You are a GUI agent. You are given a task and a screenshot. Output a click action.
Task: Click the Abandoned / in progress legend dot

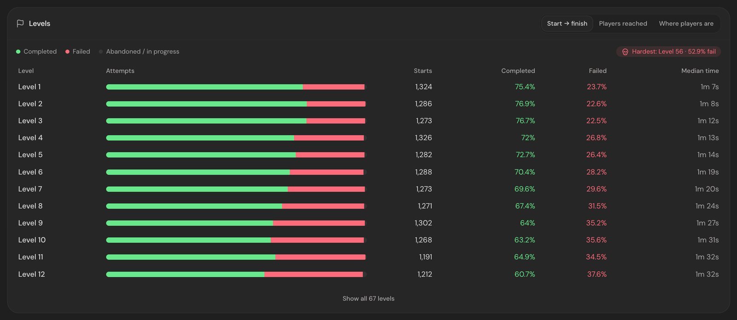(x=101, y=51)
